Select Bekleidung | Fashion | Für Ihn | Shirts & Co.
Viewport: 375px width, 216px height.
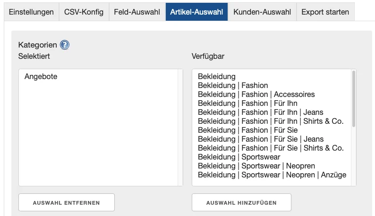point(271,121)
